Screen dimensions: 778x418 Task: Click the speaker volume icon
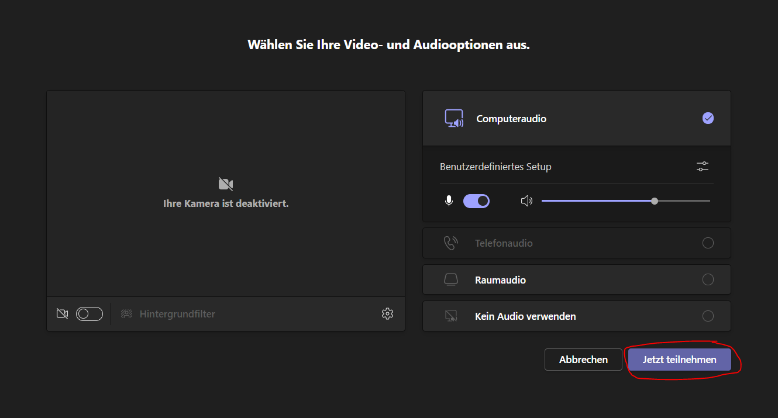point(526,201)
